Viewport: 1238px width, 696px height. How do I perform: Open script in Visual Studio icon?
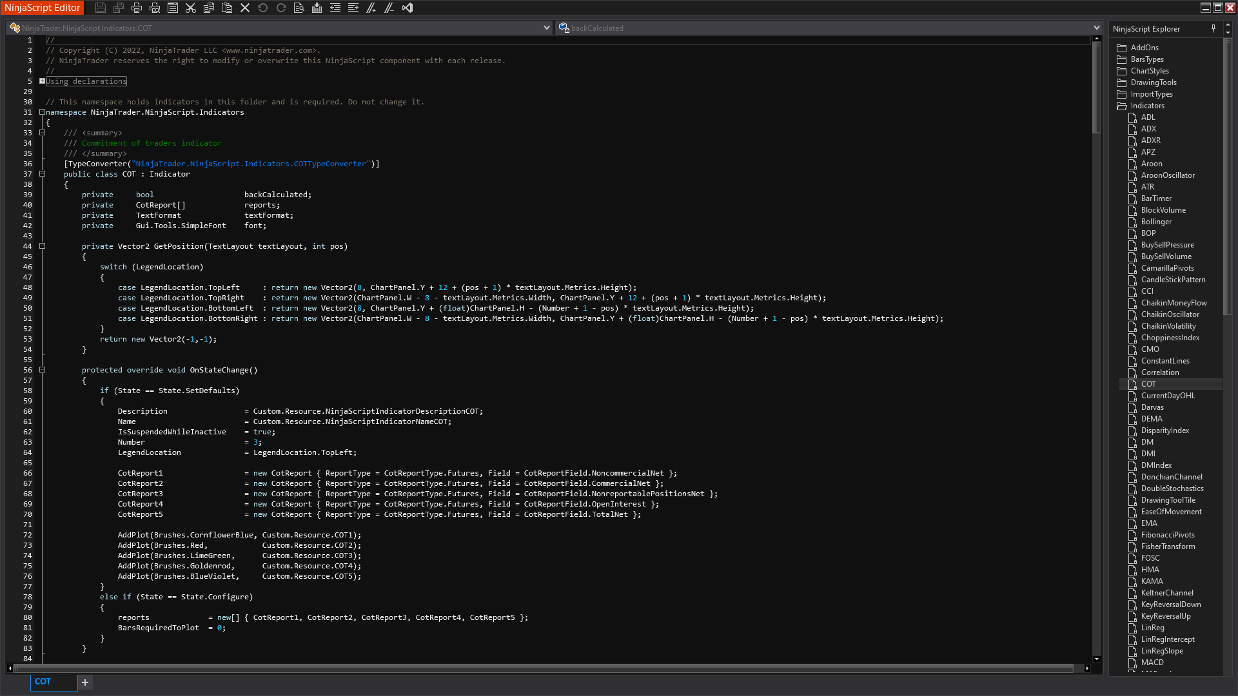pyautogui.click(x=408, y=8)
